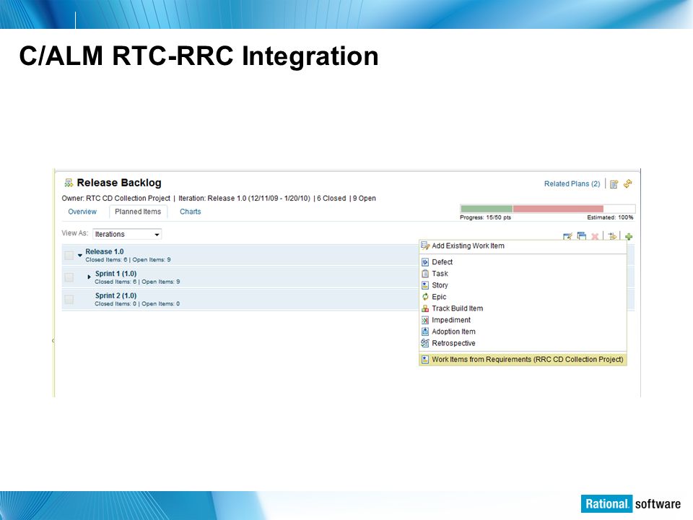Click the green part of progress bar
The width and height of the screenshot is (693, 520).
(x=487, y=209)
